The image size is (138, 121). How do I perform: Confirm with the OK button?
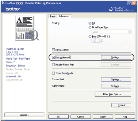[x=59, y=117]
